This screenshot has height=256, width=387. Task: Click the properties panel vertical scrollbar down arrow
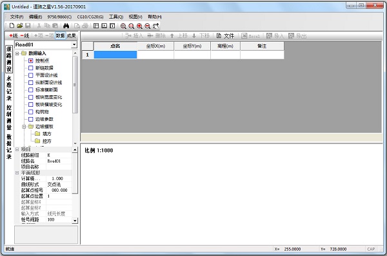(x=75, y=221)
